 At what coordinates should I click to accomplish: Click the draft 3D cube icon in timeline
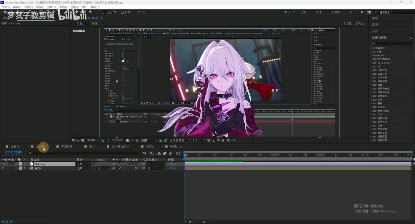151,153
